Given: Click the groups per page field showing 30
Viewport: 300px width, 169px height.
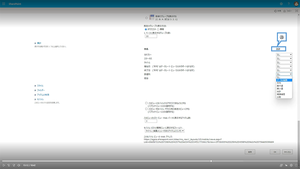Looking at the screenshot, I should click(151, 36).
